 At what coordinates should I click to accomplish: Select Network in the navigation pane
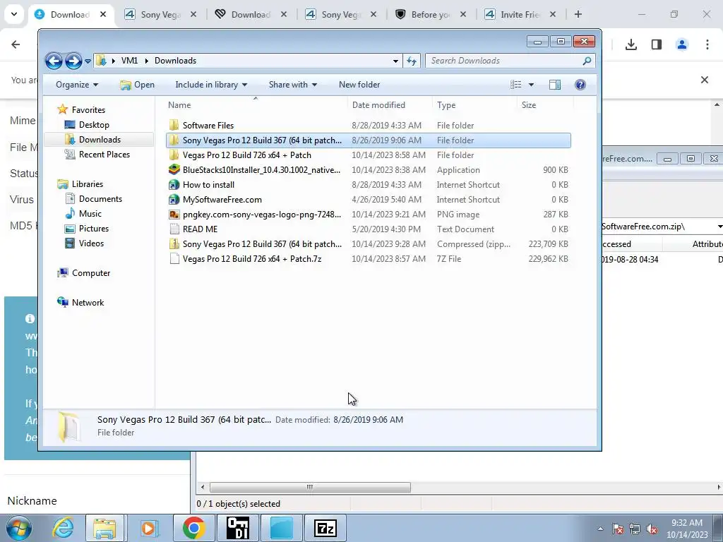(88, 302)
